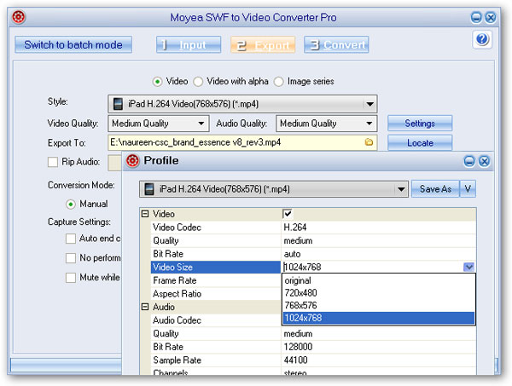Toggle the Auto end checkbox
The width and height of the screenshot is (512, 386).
point(71,239)
